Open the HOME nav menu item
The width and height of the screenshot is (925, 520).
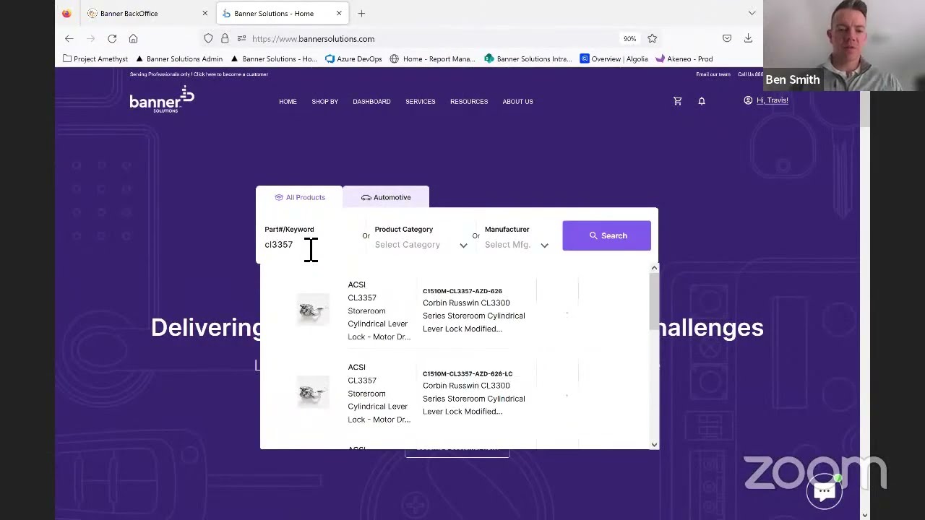288,102
